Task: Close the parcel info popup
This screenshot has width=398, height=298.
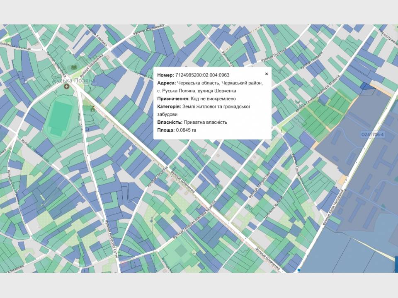Action: pyautogui.click(x=267, y=74)
